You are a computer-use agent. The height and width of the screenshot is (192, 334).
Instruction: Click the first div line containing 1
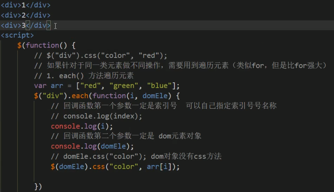pos(25,5)
